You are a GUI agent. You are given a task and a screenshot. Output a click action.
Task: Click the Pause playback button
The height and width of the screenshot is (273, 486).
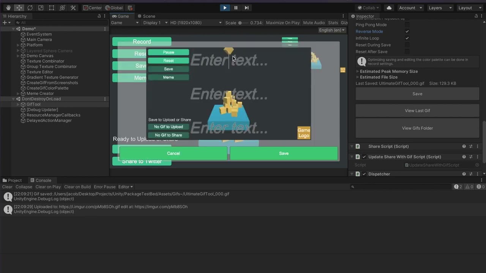click(x=236, y=8)
